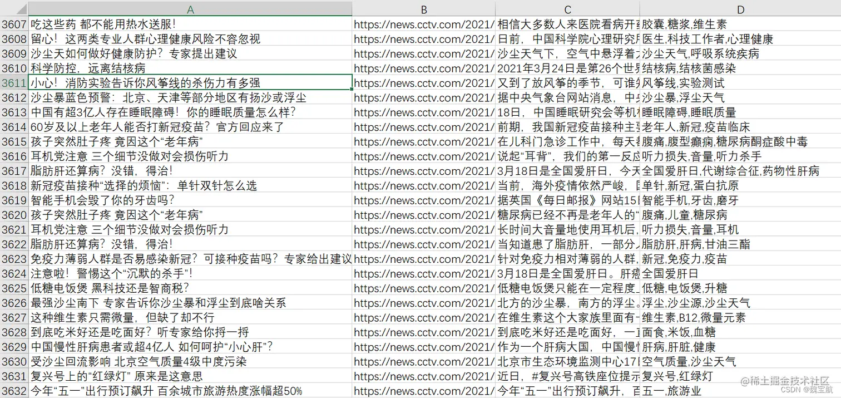Image resolution: width=841 pixels, height=398 pixels.
Task: Click cell starting '复兴号上的红绿灯'
Action: point(190,376)
